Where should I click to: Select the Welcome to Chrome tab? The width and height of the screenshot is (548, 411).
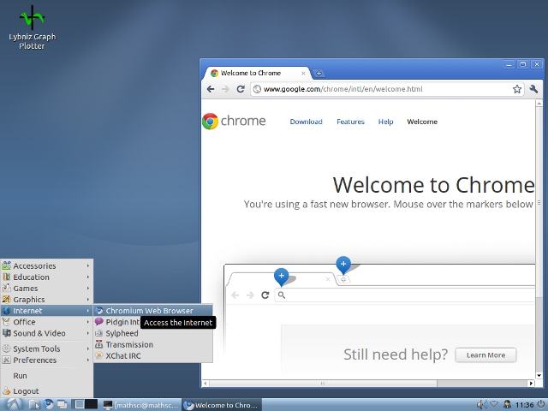pos(257,73)
